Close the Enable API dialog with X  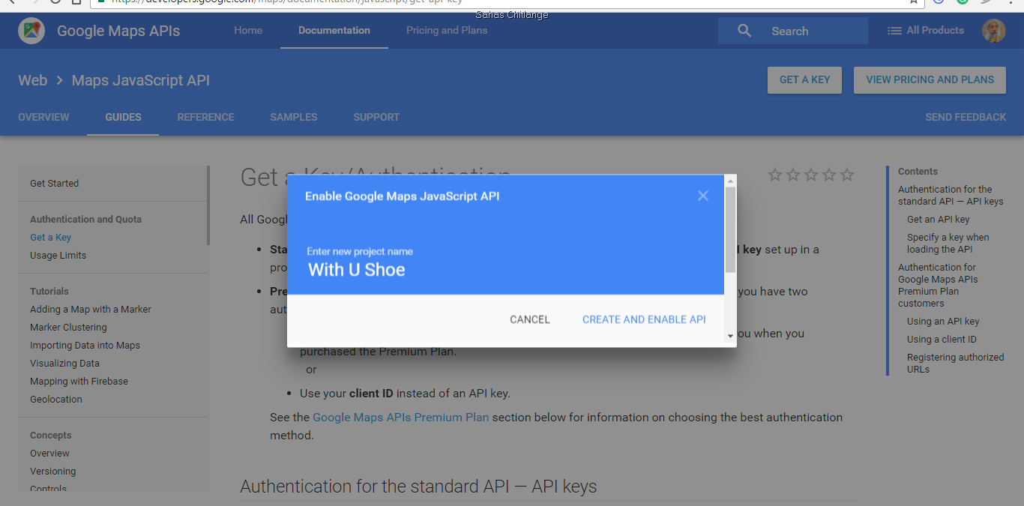(703, 196)
